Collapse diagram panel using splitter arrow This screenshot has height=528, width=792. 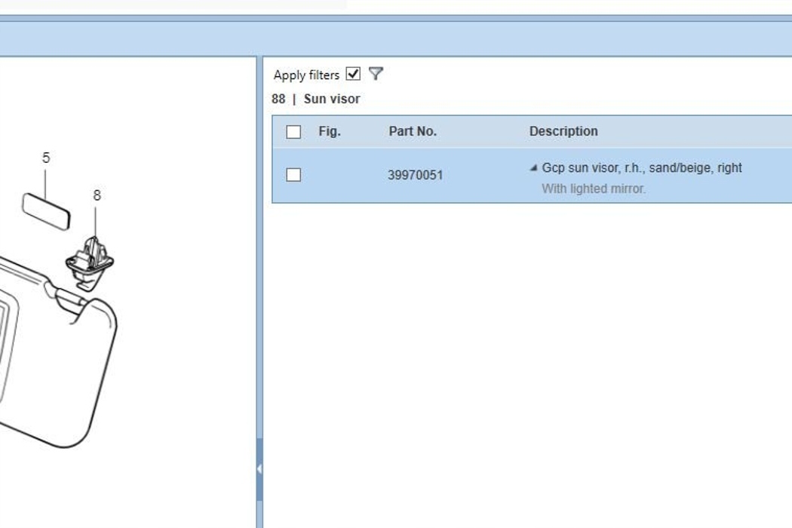click(x=259, y=469)
